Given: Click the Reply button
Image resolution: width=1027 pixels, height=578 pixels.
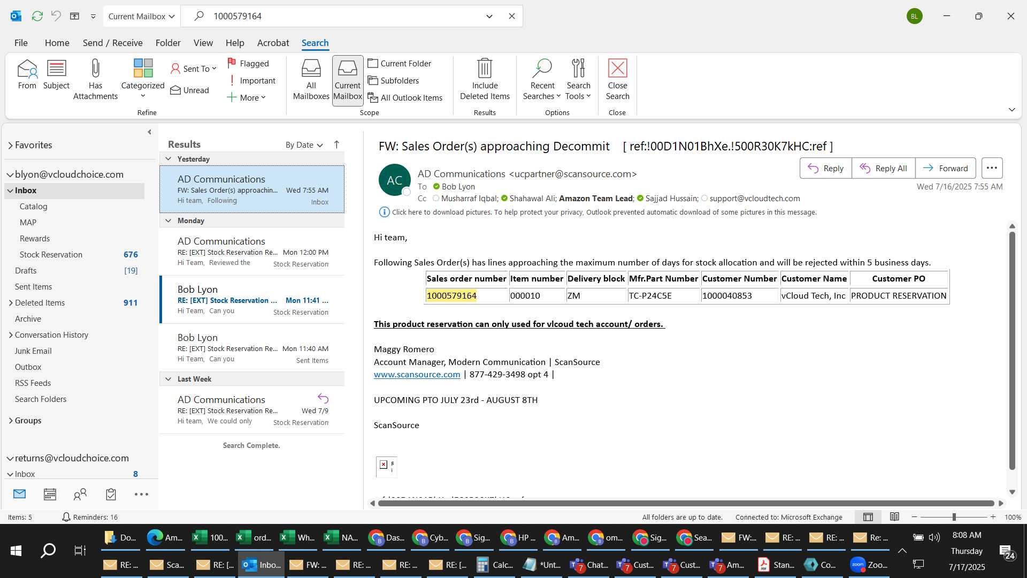Looking at the screenshot, I should pyautogui.click(x=825, y=168).
